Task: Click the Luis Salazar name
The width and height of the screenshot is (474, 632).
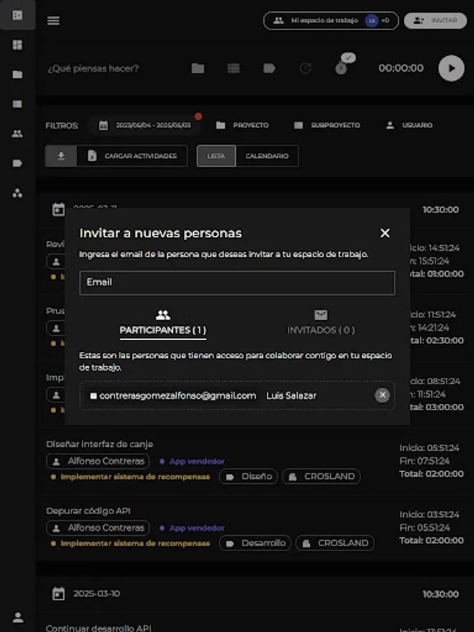Action: pos(291,396)
